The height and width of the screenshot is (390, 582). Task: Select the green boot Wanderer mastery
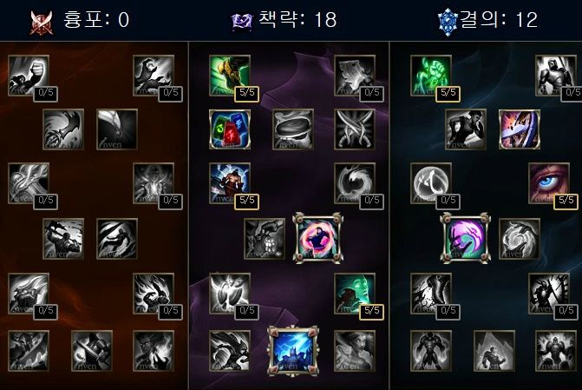tap(229, 76)
